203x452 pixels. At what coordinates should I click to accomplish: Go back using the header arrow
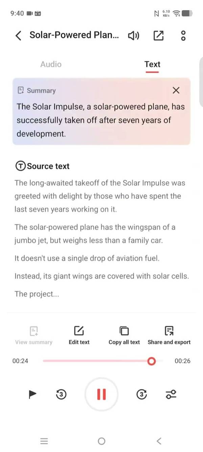point(19,35)
